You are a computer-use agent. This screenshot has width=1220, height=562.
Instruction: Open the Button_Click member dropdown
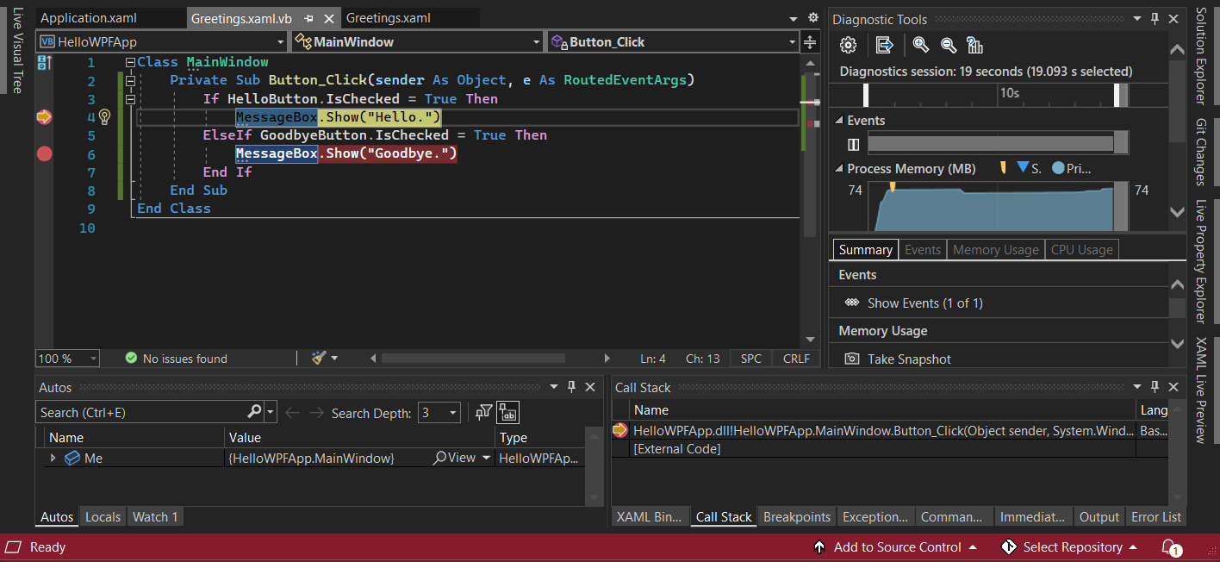coord(790,41)
